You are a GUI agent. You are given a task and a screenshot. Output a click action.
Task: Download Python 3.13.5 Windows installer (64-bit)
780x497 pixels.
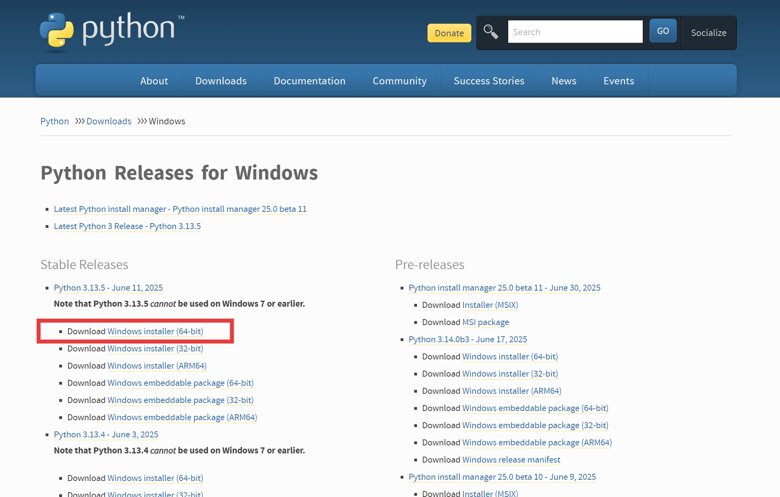click(155, 331)
